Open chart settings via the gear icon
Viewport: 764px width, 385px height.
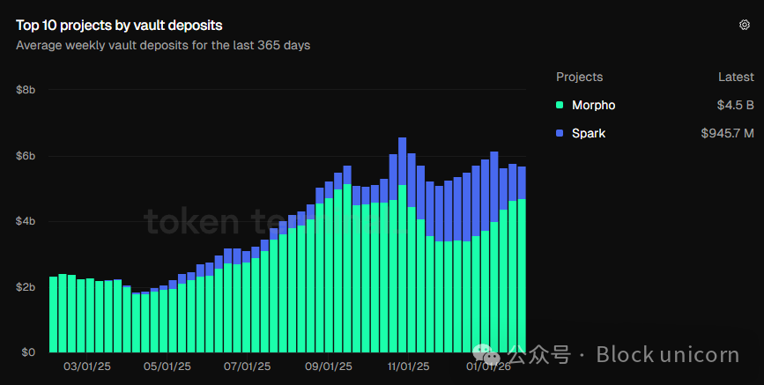tap(744, 25)
